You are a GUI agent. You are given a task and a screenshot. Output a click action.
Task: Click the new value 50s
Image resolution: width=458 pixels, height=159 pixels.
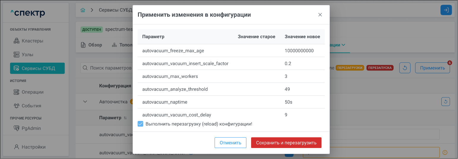(x=289, y=102)
